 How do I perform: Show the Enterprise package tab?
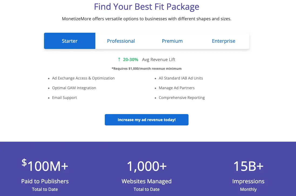(x=224, y=41)
